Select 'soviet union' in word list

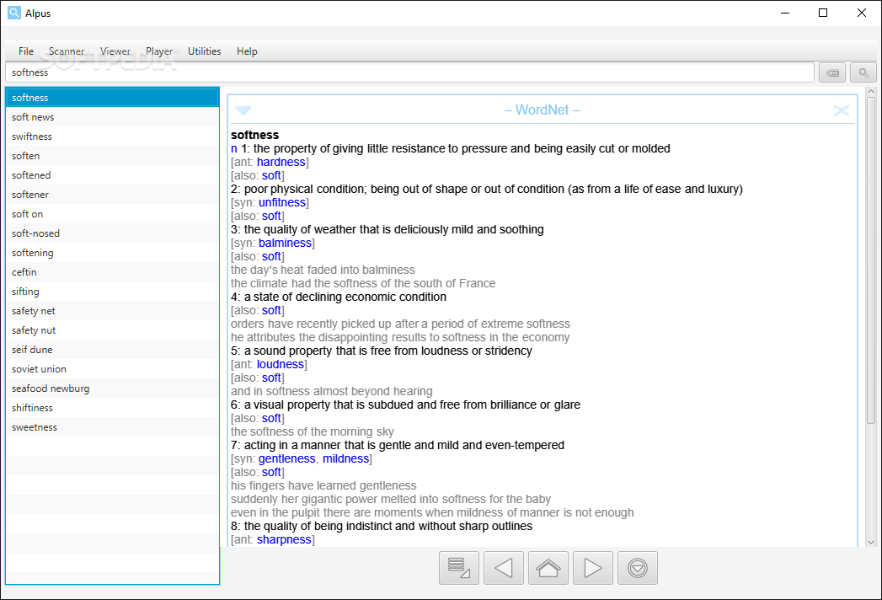113,369
